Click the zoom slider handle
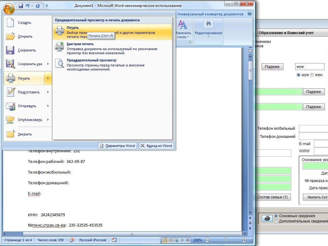Image resolution: width=328 pixels, height=246 pixels. [x=225, y=240]
